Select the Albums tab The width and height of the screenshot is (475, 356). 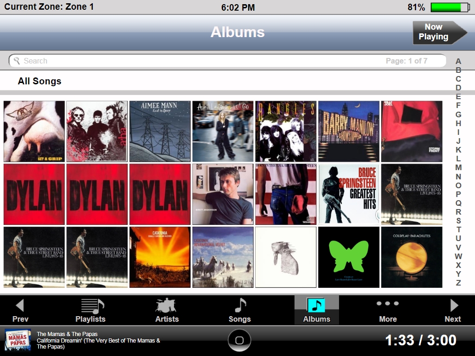[316, 310]
